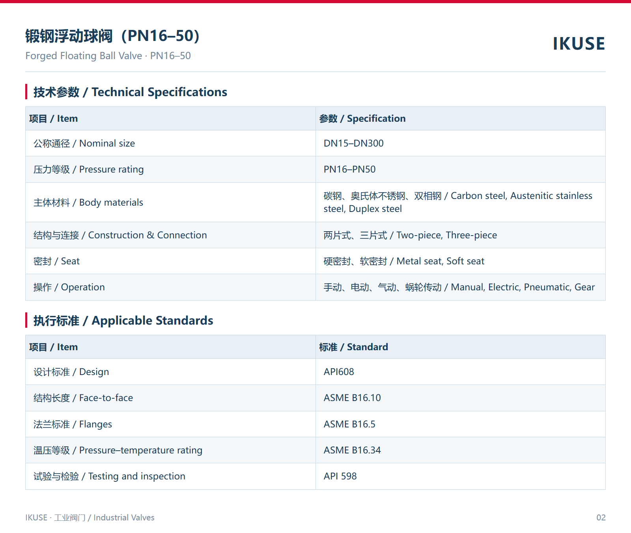
Task: Select the "压力等级 / Pressure rating" cell
Action: click(x=170, y=169)
